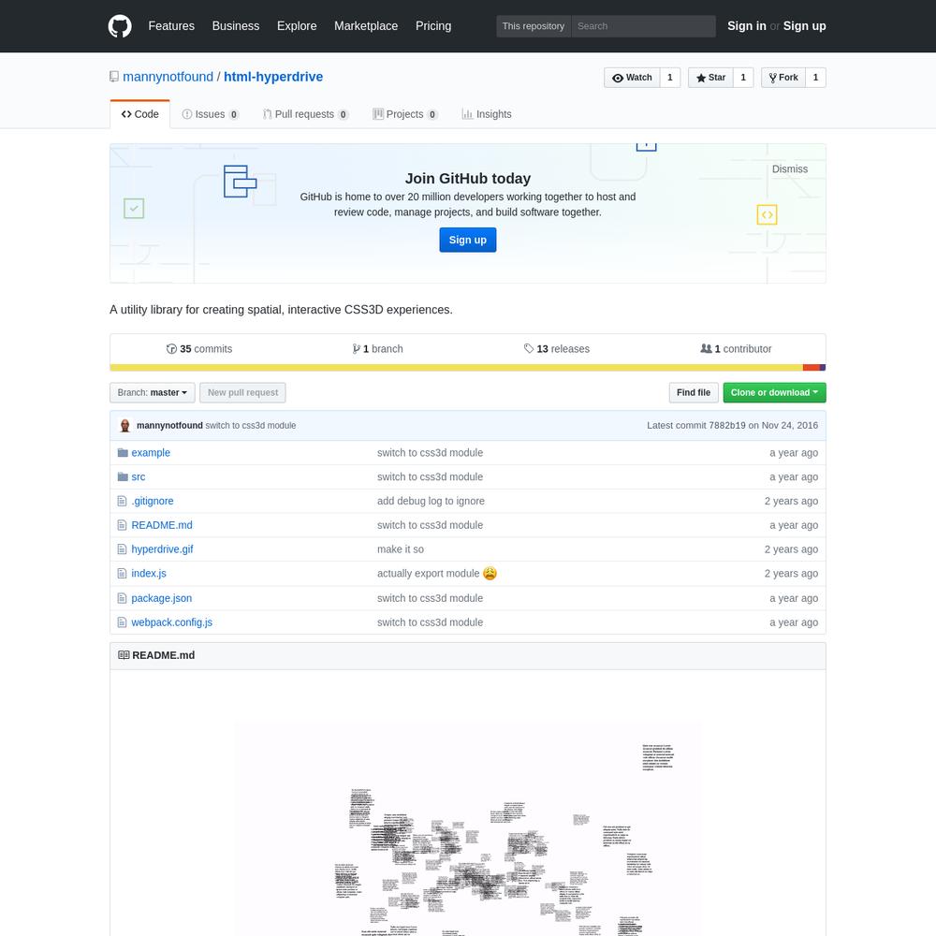Go to Business in top navigation

(x=236, y=26)
